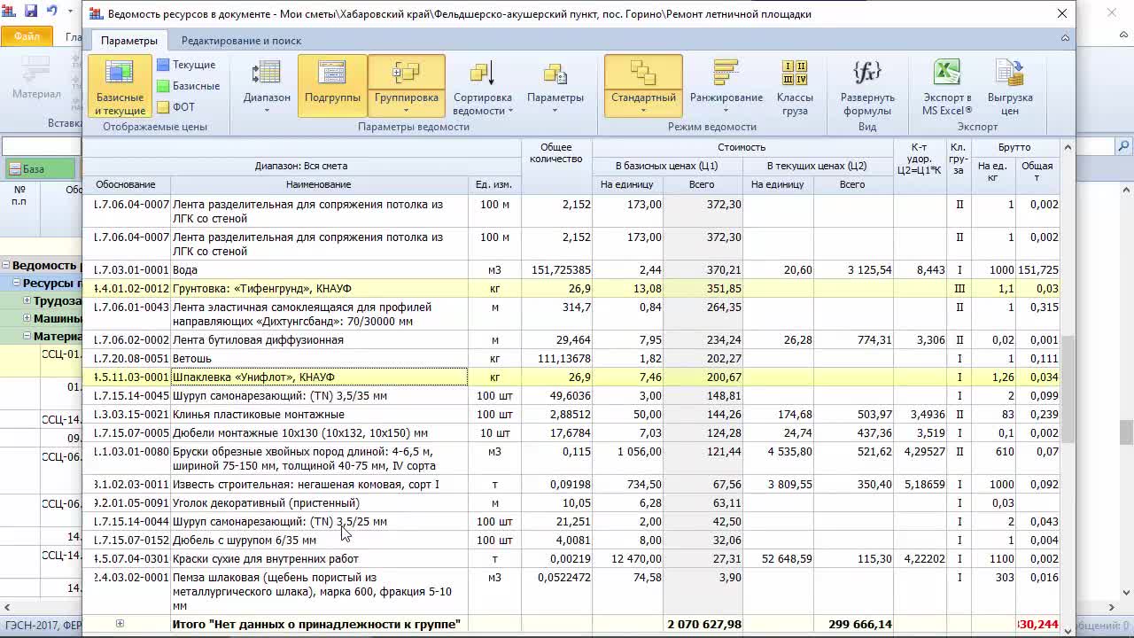This screenshot has height=638, width=1134.
Task: Select Лента бутиловая диффузионная row
Action: (570, 339)
